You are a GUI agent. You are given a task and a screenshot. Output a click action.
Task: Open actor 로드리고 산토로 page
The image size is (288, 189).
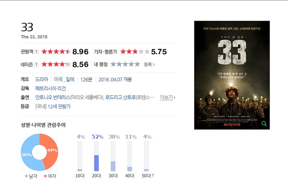(120, 97)
